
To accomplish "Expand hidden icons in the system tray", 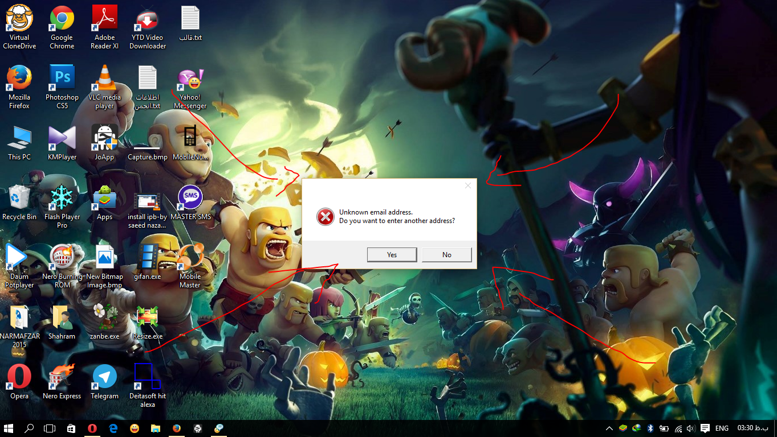I will (x=609, y=429).
